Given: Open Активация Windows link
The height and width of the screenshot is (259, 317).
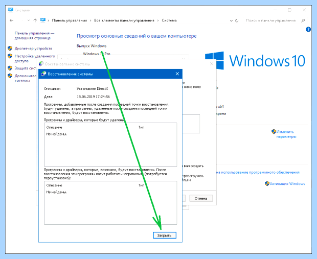Looking at the screenshot, I should pyautogui.click(x=287, y=183).
